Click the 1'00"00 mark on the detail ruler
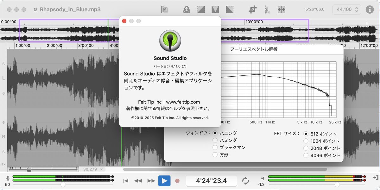Screen dimensions: 380x190 pos(23,46)
